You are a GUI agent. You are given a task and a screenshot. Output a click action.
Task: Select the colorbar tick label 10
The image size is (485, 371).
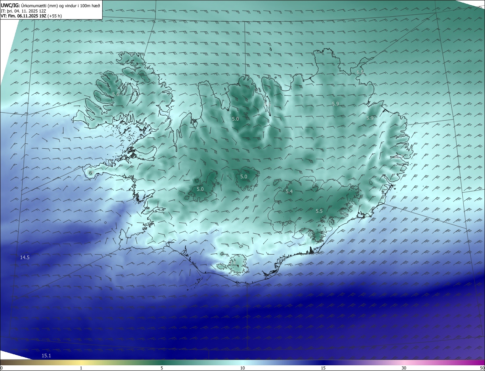(x=242, y=368)
